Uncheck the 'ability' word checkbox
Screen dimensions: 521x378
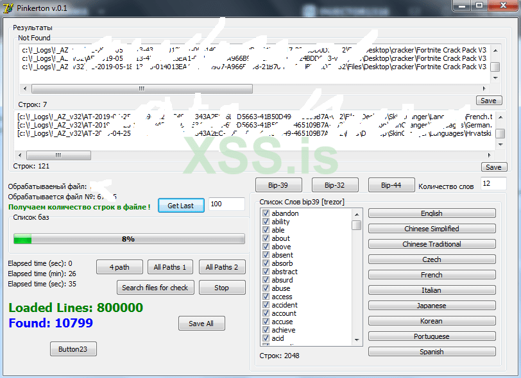tap(266, 221)
